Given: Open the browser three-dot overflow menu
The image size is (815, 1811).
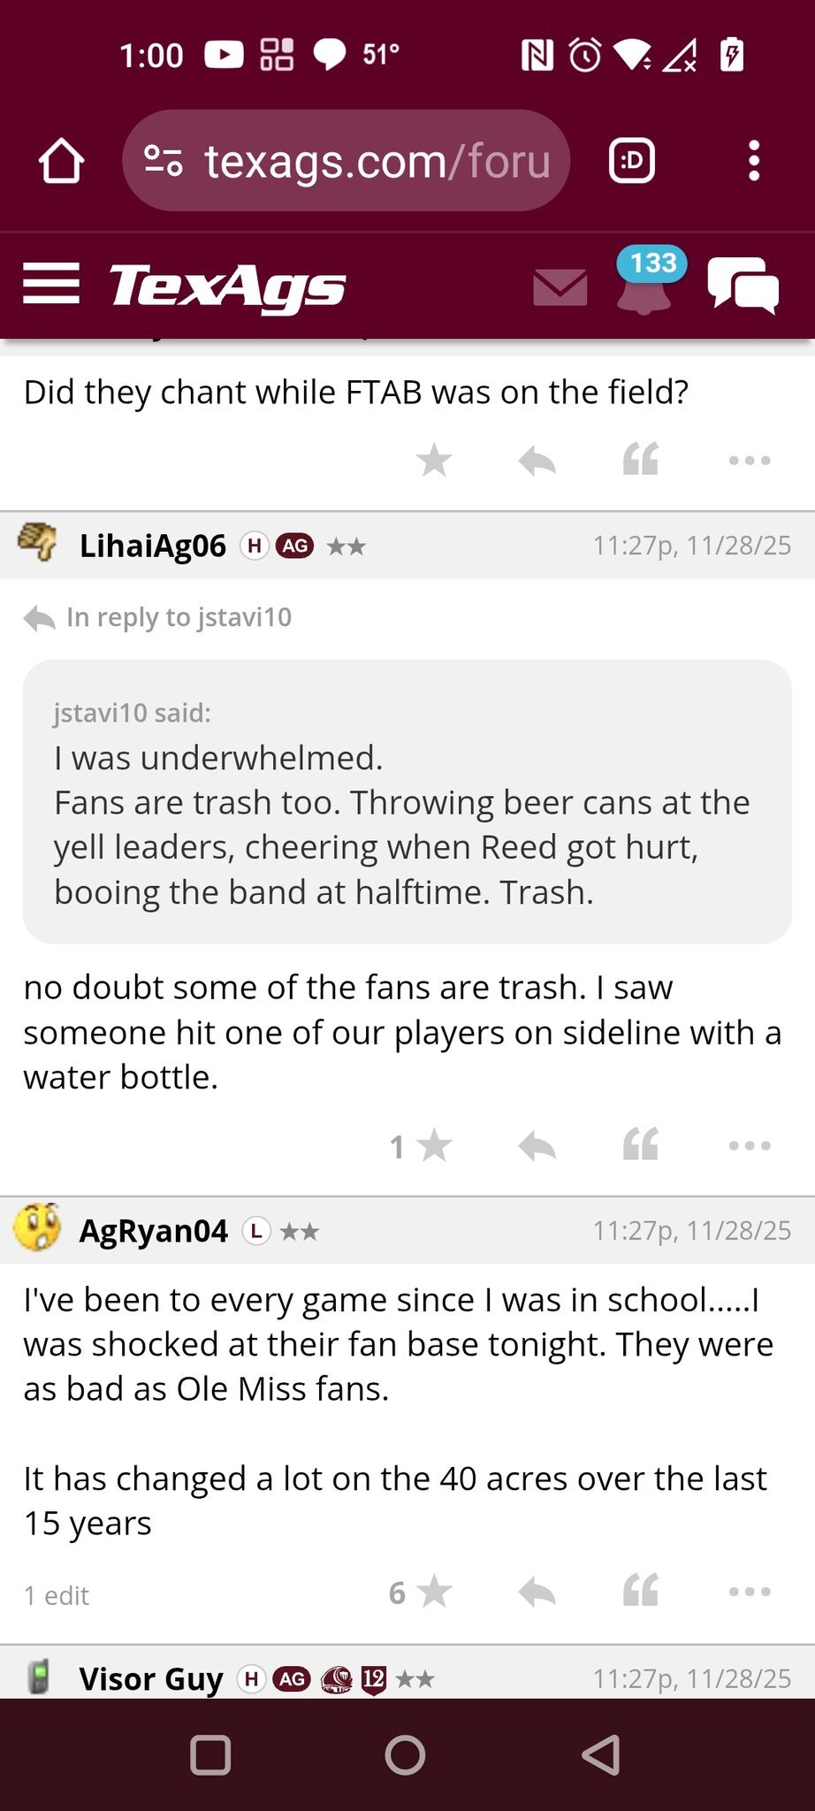Looking at the screenshot, I should (x=753, y=161).
